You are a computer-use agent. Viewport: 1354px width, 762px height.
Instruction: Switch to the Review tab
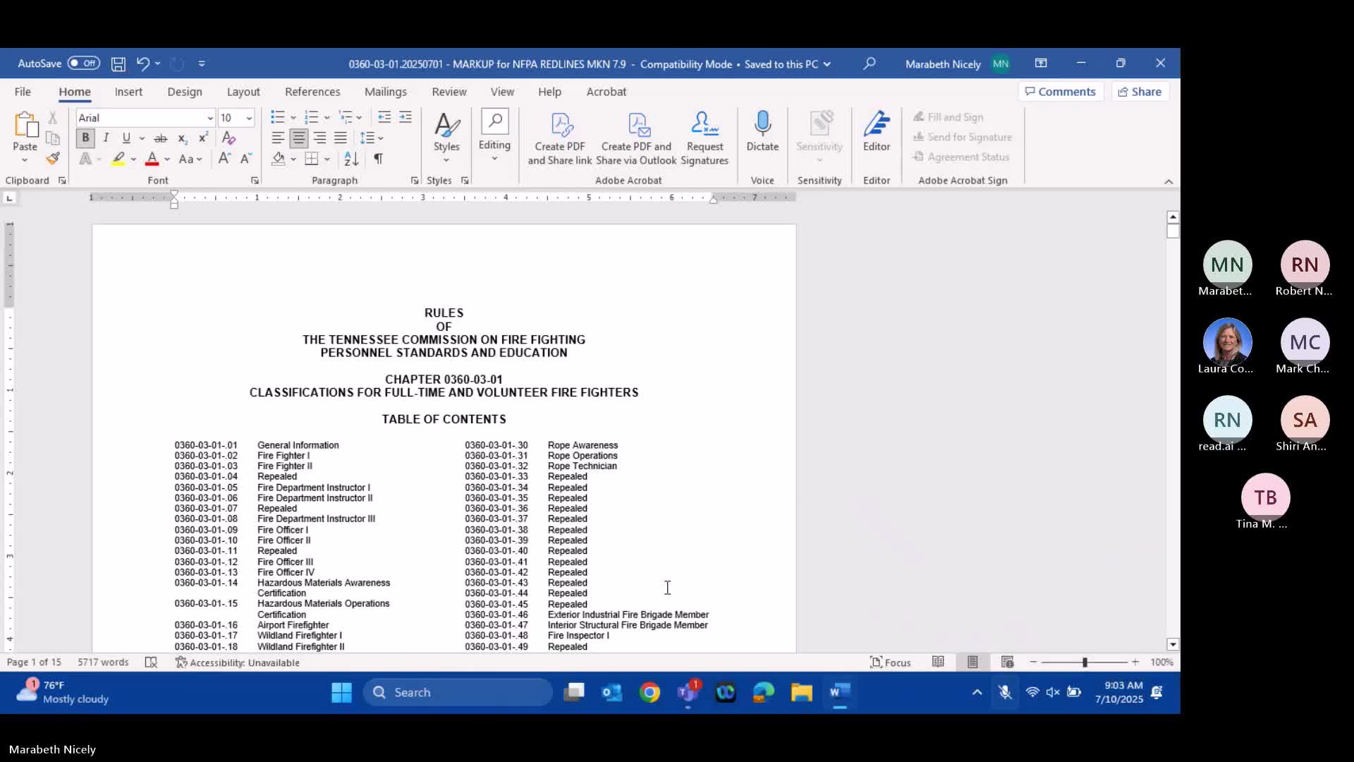point(449,92)
